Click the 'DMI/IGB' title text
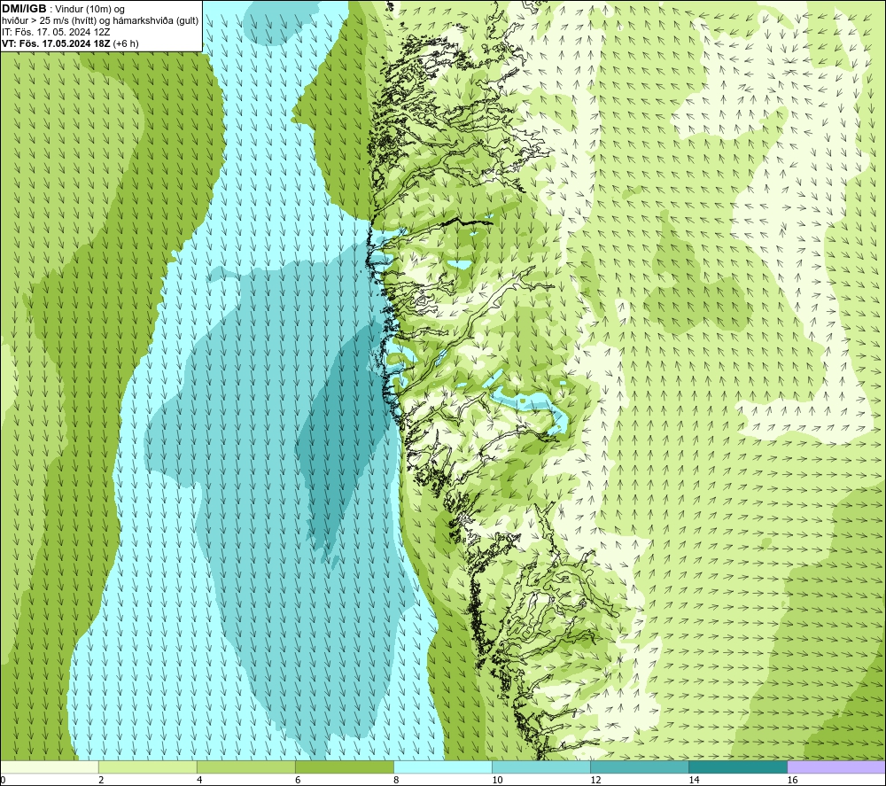The height and width of the screenshot is (786, 886). [24, 9]
